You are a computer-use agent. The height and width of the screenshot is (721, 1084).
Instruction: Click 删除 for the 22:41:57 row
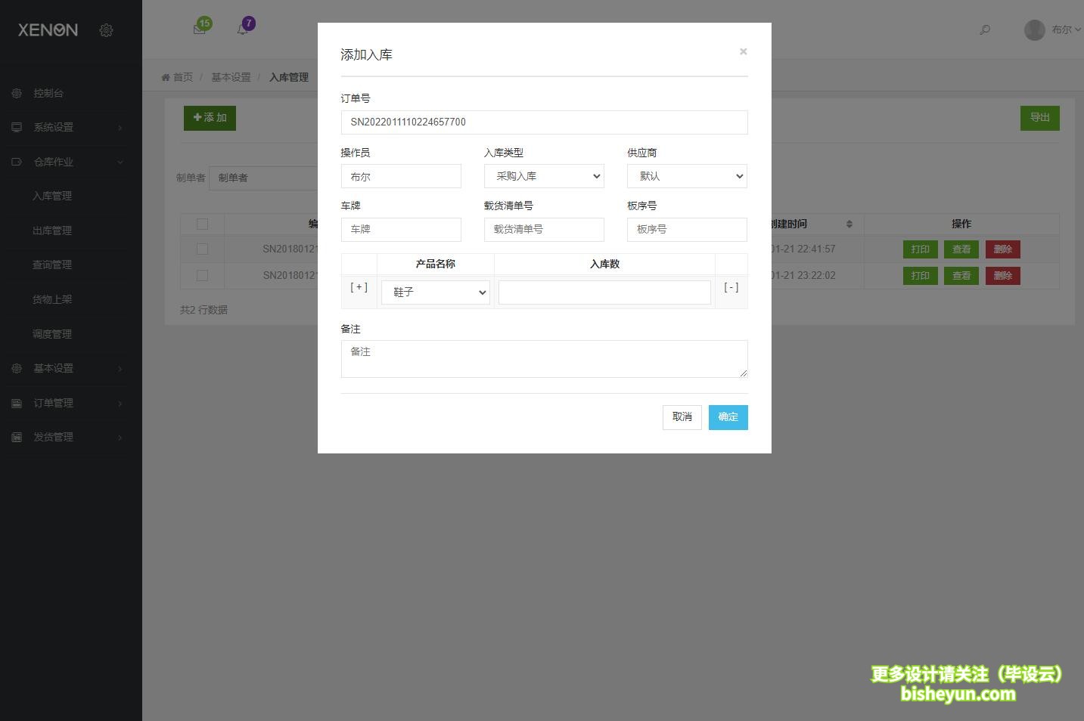pos(1003,249)
